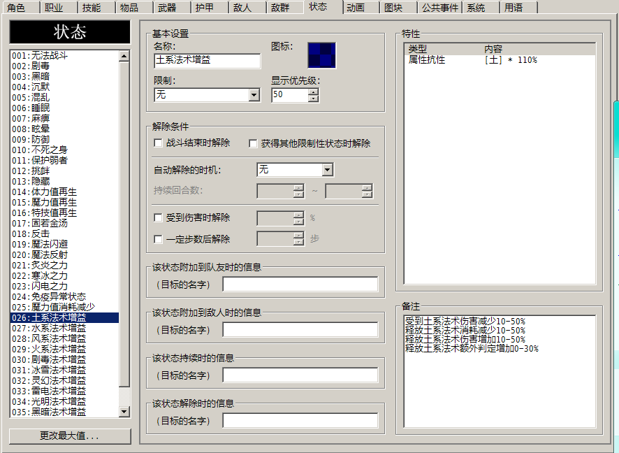Select state 027:水系法术增益

coord(65,328)
